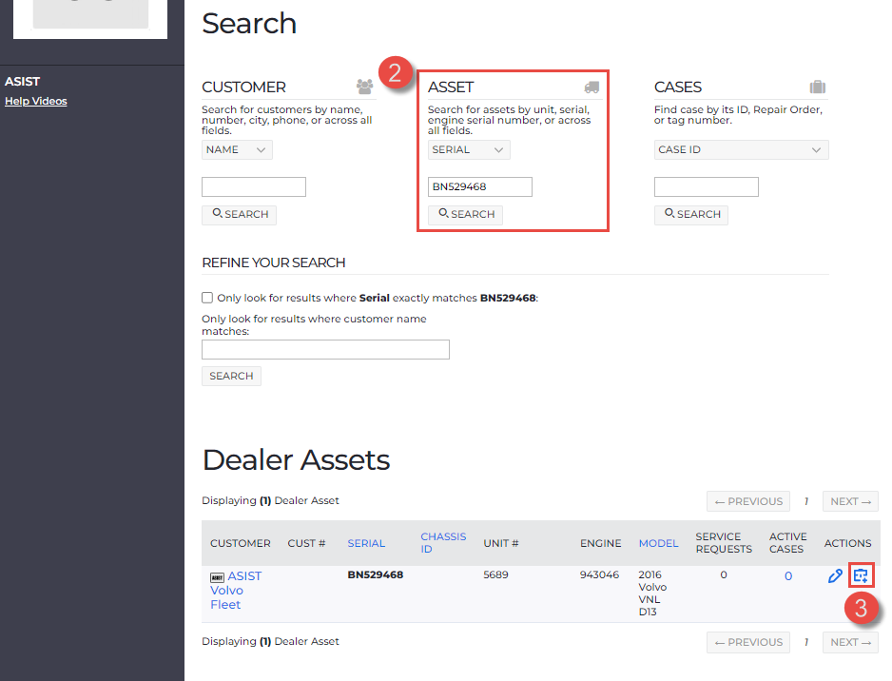Click the REFINE YOUR SEARCH heading

(x=274, y=263)
